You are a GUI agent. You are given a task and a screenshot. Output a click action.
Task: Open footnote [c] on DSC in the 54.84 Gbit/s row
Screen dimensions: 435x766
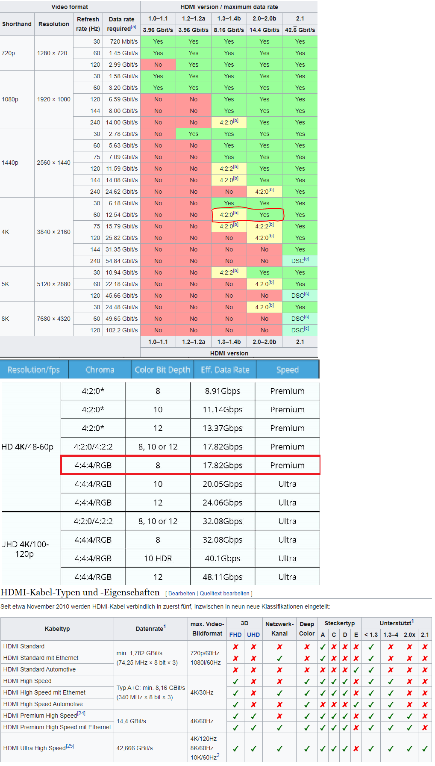click(x=306, y=259)
